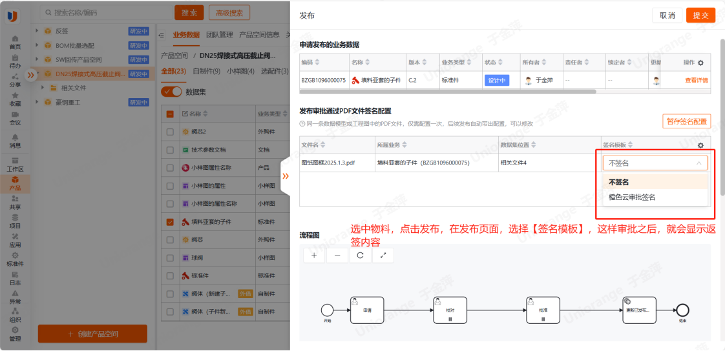Open 标准件 section in left sidebar

coord(14,259)
